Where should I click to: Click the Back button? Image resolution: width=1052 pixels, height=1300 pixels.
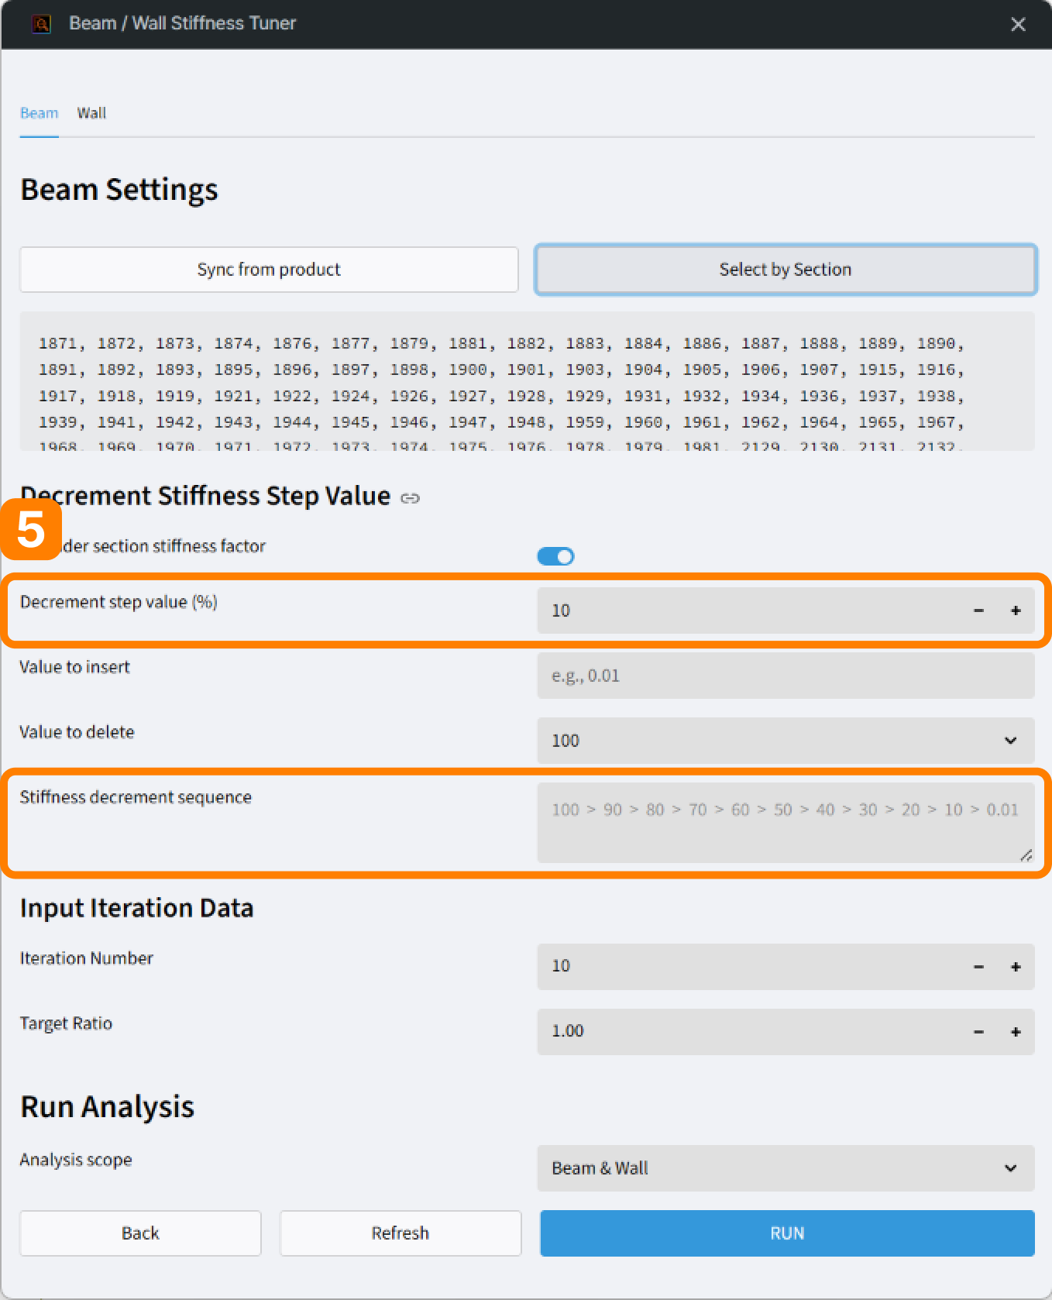pos(140,1233)
